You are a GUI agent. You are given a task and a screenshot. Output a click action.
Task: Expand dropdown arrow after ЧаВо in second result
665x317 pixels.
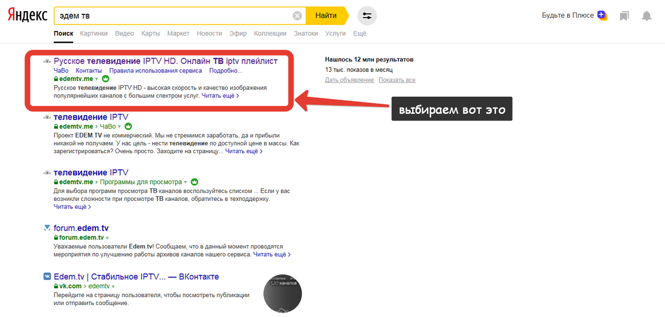[120, 127]
